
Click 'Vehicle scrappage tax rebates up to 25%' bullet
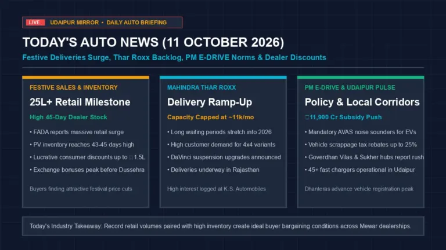(x=361, y=145)
